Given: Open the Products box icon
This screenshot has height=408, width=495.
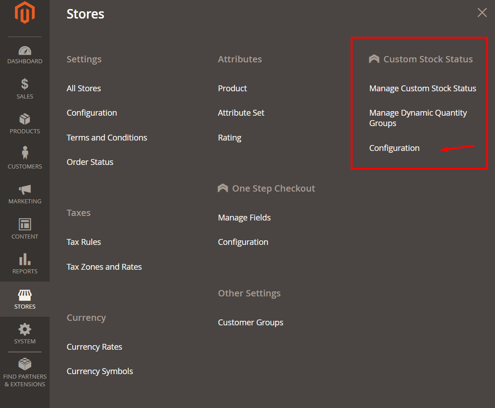Looking at the screenshot, I should coord(25,119).
